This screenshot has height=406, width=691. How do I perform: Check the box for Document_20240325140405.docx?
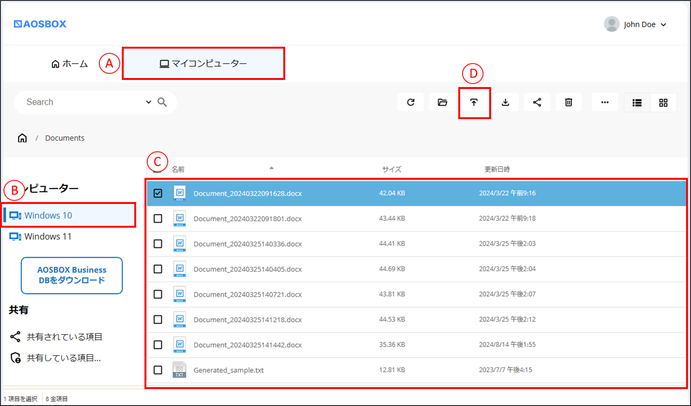[158, 269]
